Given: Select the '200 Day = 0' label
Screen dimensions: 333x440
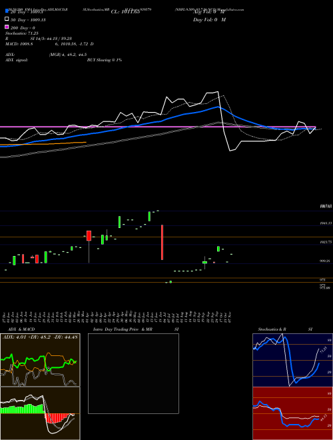Looking at the screenshot, I should (x=23, y=28).
